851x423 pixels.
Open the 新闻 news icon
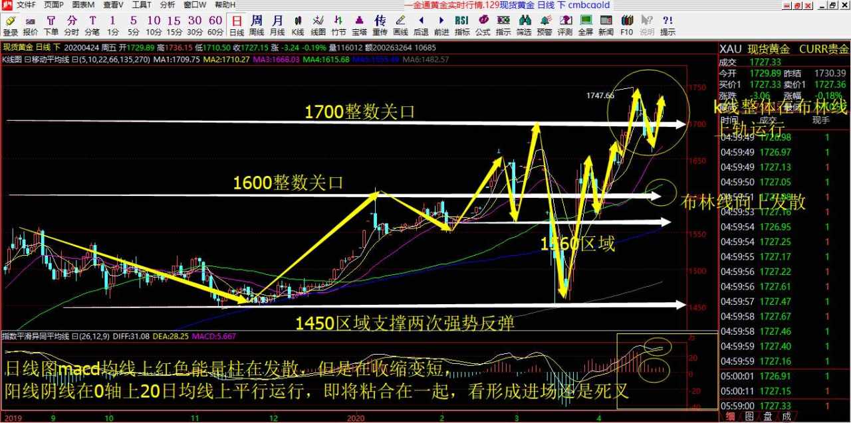tap(606, 25)
